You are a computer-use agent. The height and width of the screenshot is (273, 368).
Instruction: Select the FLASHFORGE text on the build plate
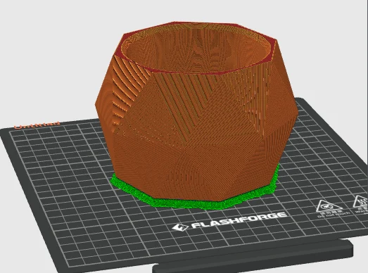tap(239, 220)
